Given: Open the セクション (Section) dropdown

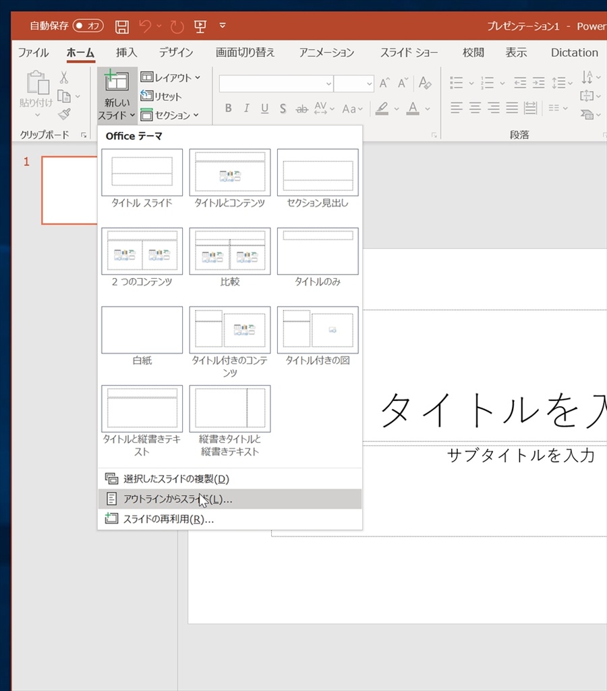Looking at the screenshot, I should pos(169,115).
